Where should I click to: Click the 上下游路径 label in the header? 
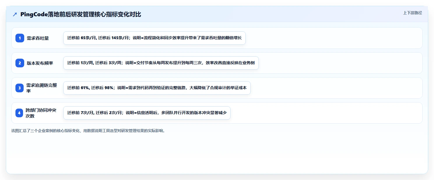click(x=412, y=13)
